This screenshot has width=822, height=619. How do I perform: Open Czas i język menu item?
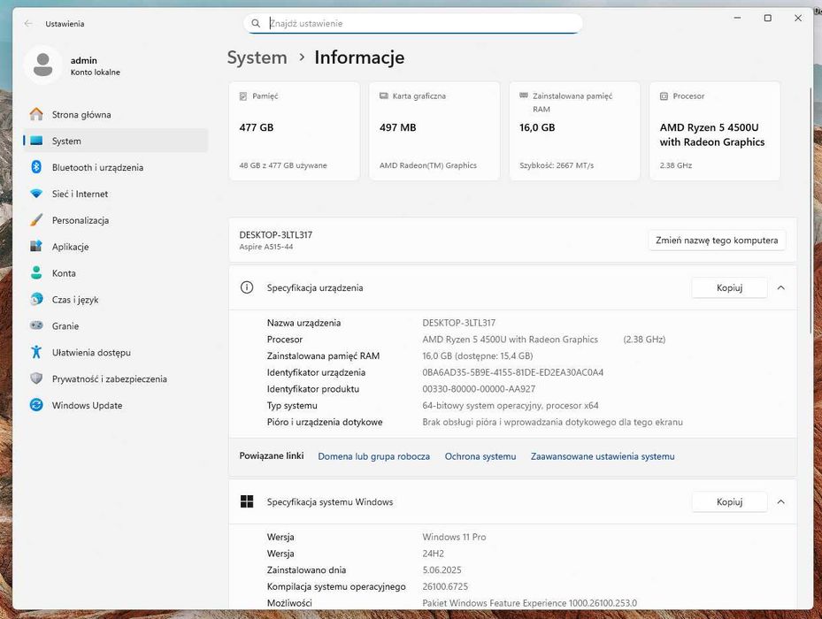[75, 300]
